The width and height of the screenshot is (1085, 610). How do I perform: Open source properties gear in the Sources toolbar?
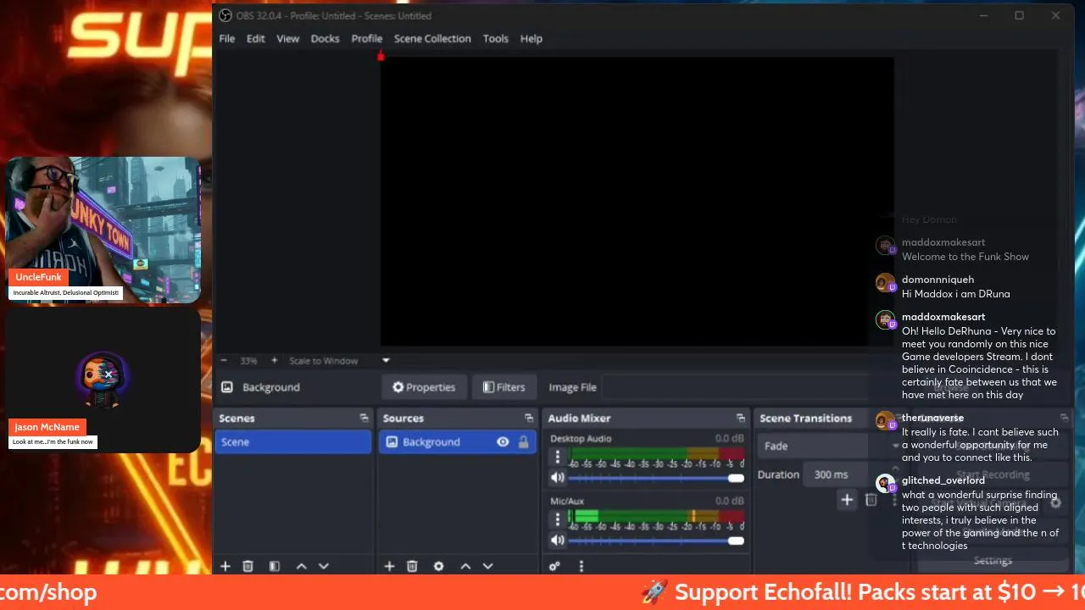point(438,566)
